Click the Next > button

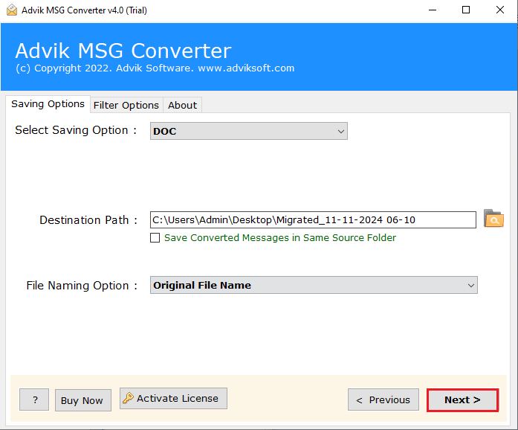462,400
